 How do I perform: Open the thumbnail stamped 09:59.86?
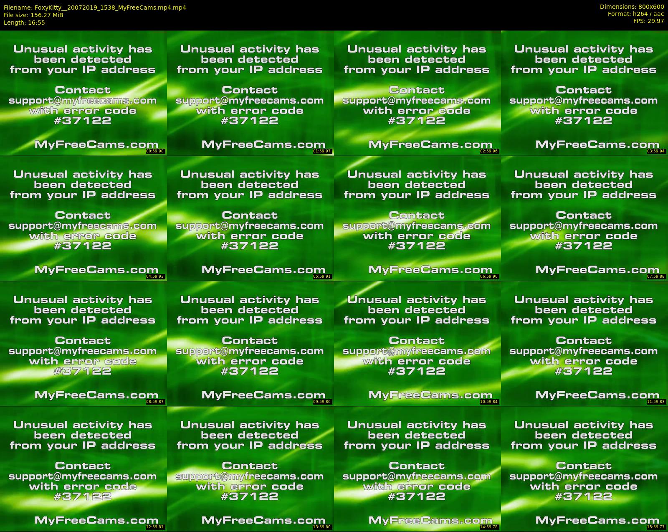point(250,343)
